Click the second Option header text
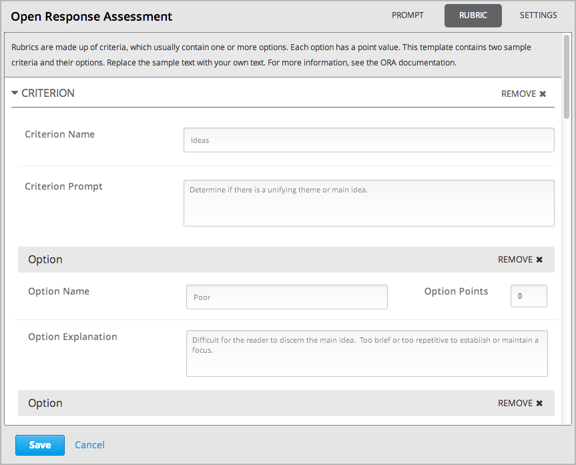This screenshot has height=465, width=576. tap(45, 404)
